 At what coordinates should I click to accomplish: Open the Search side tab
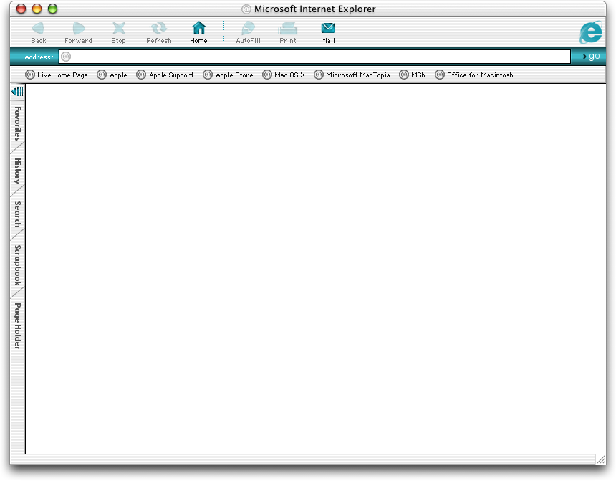click(17, 214)
